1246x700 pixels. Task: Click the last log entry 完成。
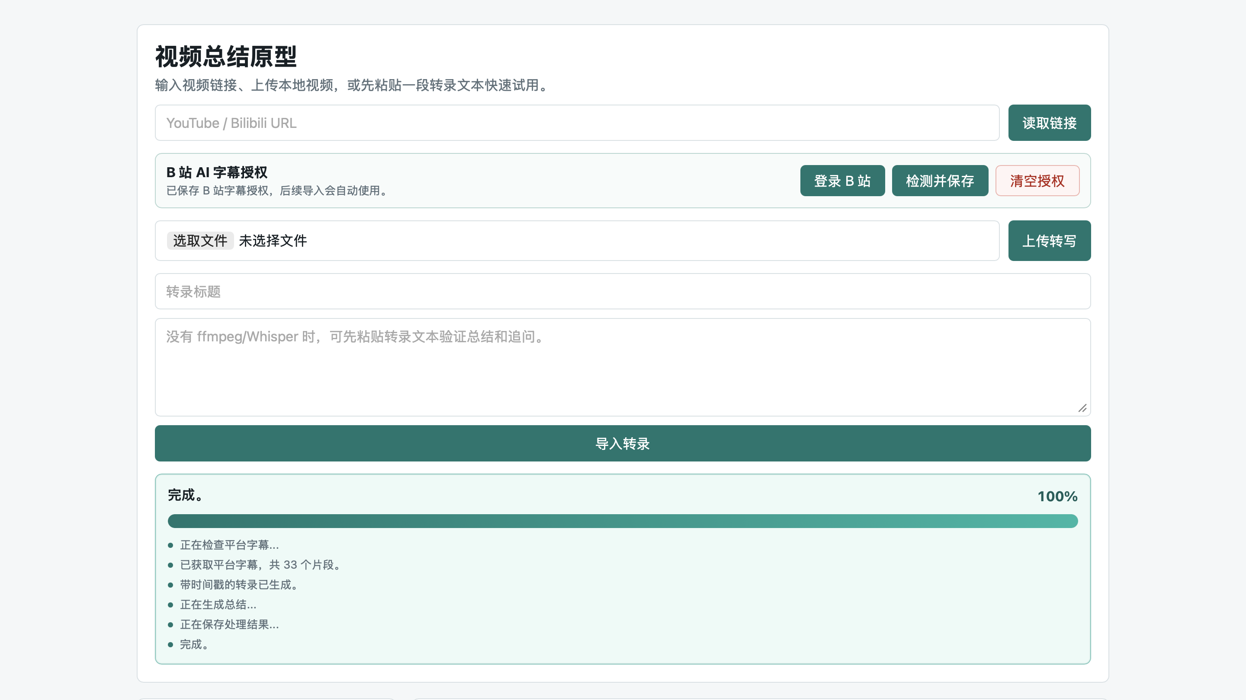click(194, 644)
